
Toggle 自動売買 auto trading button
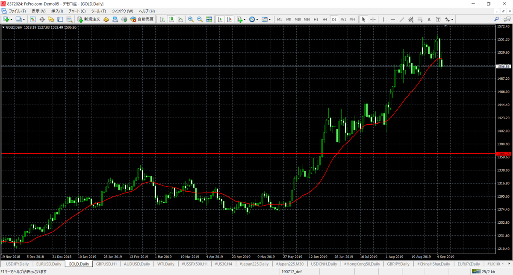pyautogui.click(x=142, y=19)
